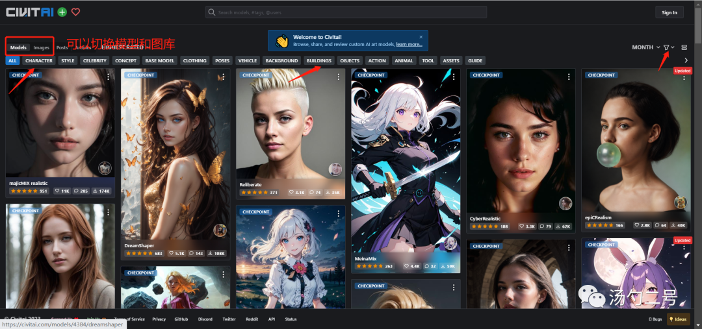Open the GitHub footer link

click(x=181, y=319)
